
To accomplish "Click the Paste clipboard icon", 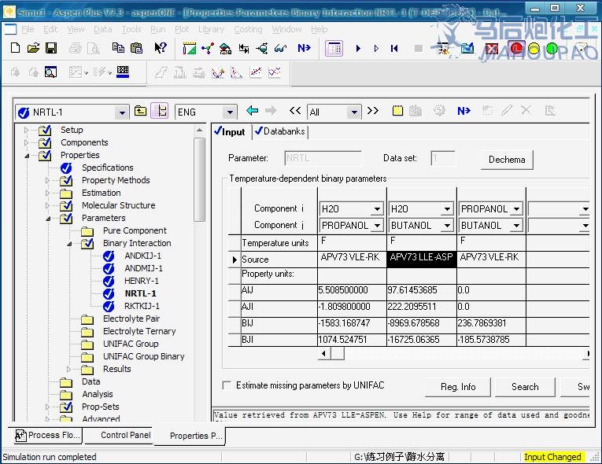I will point(136,48).
